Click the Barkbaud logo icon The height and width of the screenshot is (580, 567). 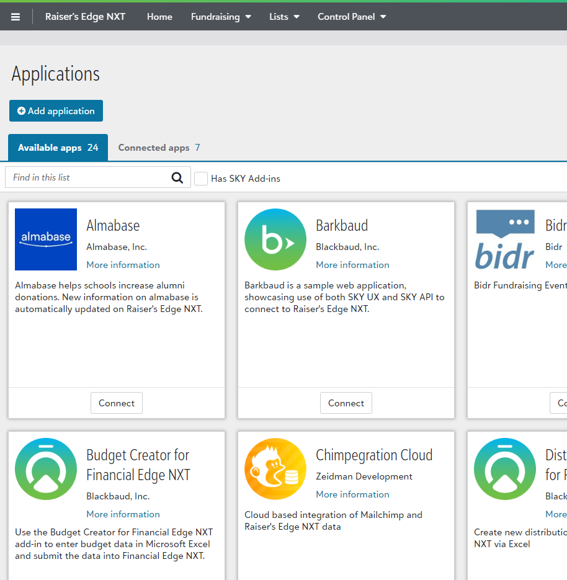pyautogui.click(x=275, y=239)
